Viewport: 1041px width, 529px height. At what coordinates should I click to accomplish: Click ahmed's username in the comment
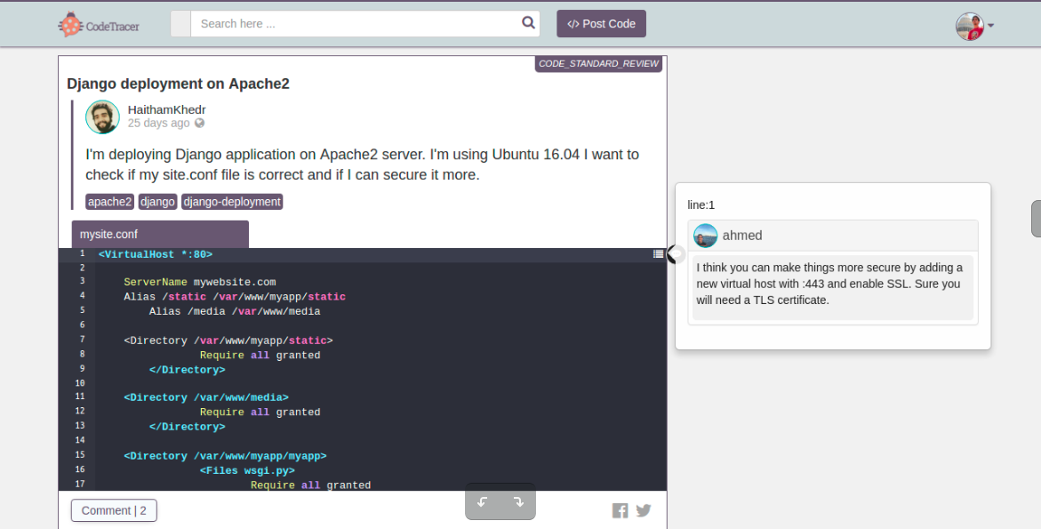[742, 236]
